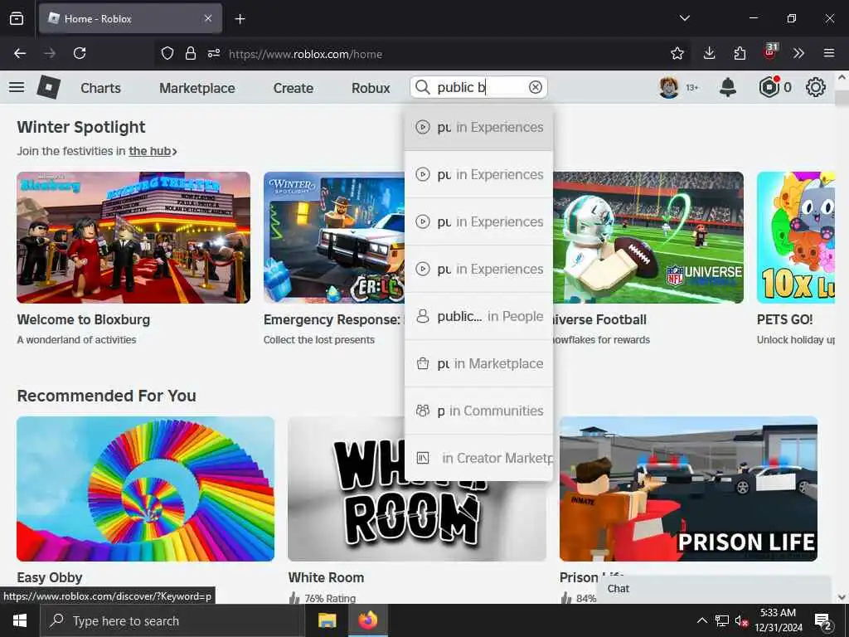Image resolution: width=849 pixels, height=637 pixels.
Task: Open the Robux page
Action: click(x=371, y=88)
